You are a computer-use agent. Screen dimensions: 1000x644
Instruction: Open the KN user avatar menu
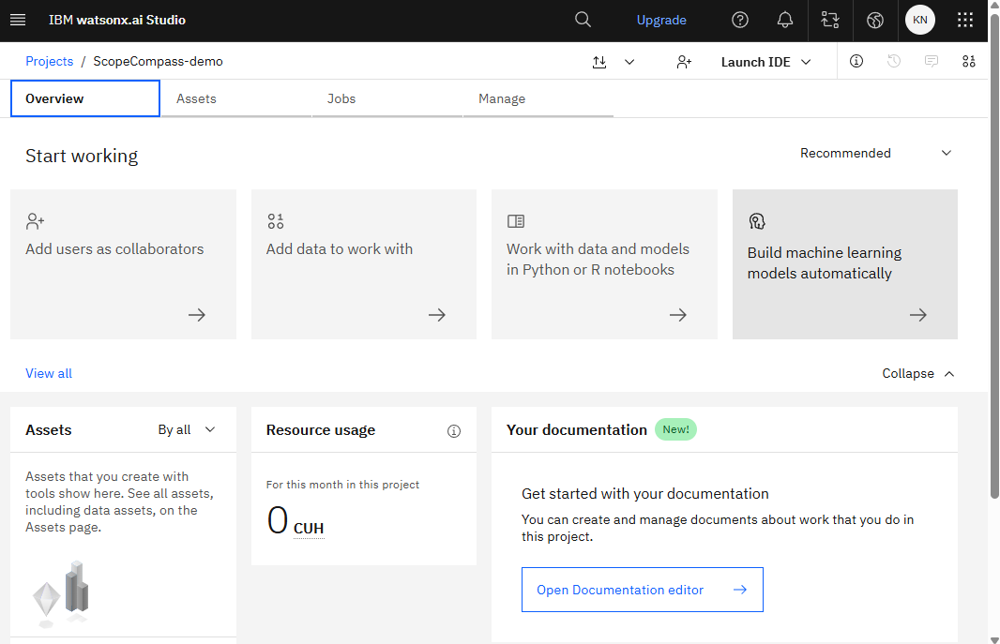click(919, 20)
